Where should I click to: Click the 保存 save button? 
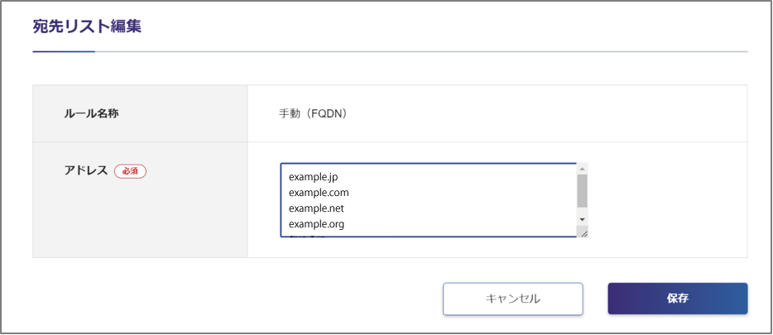point(677,299)
